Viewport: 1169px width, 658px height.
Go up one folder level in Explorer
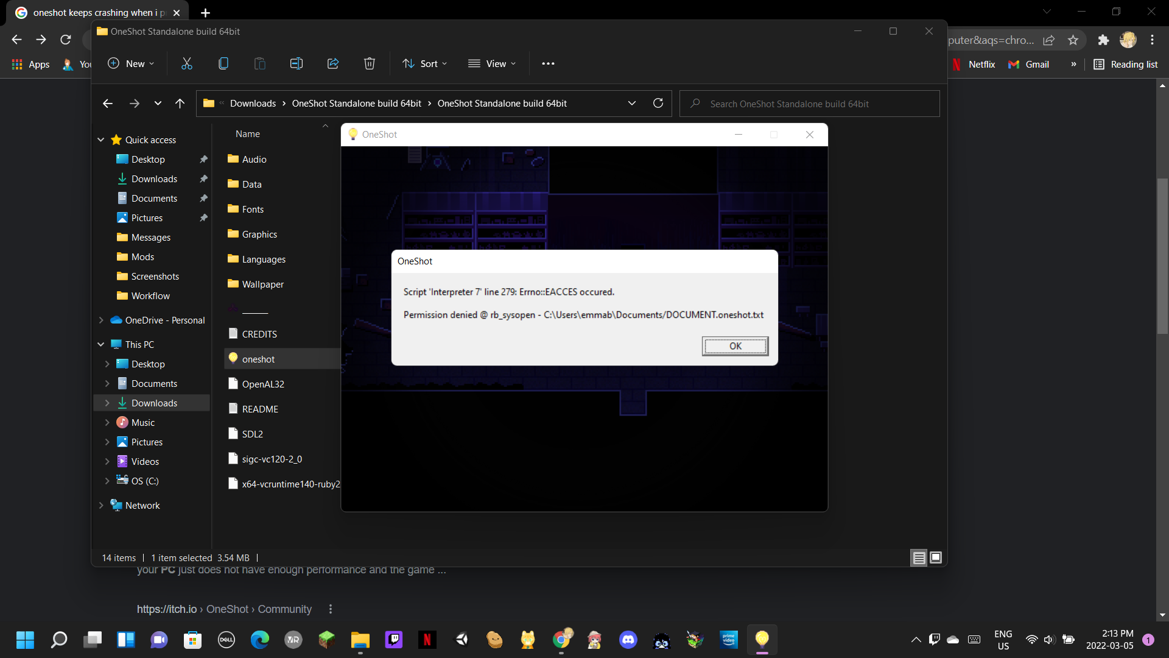180,104
